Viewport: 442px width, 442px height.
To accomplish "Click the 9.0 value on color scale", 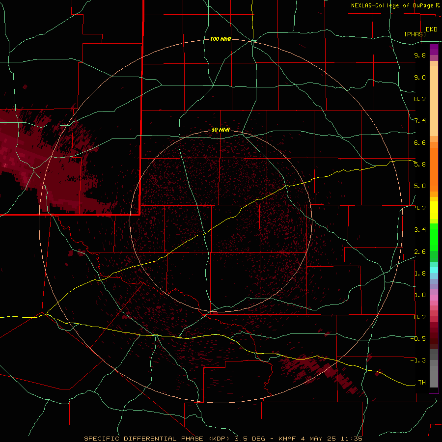I will coord(420,77).
